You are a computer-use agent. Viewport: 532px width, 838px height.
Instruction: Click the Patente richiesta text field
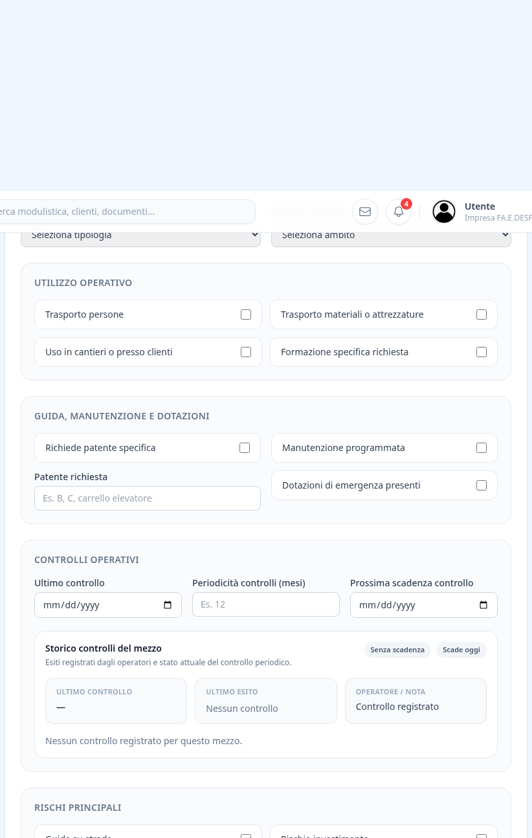click(148, 498)
